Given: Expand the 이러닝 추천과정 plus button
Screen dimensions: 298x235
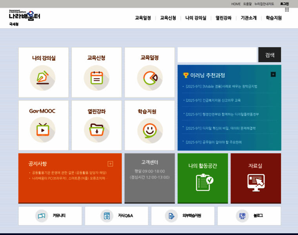Looking at the screenshot, I should [x=273, y=74].
